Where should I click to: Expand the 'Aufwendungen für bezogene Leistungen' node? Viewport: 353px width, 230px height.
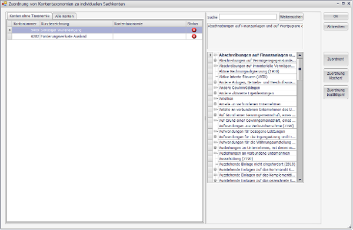pos(215,131)
